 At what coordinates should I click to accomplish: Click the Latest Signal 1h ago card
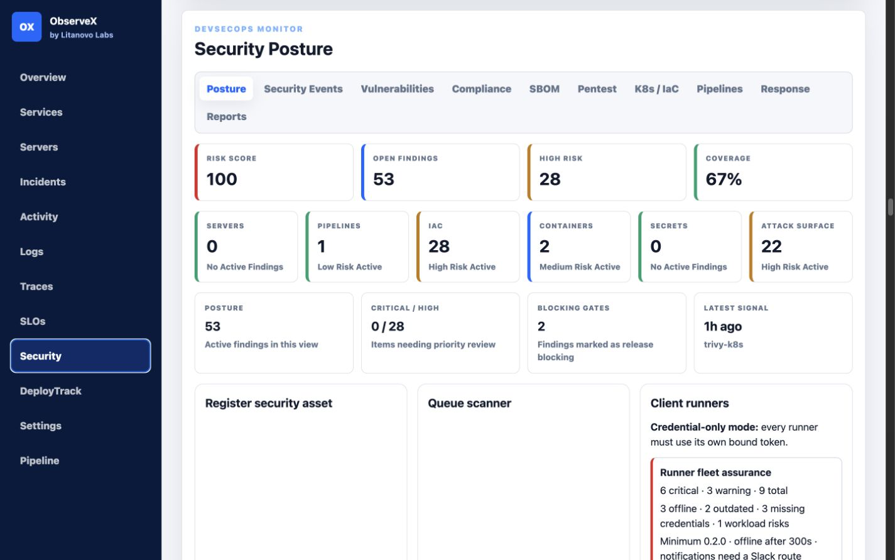(x=773, y=333)
